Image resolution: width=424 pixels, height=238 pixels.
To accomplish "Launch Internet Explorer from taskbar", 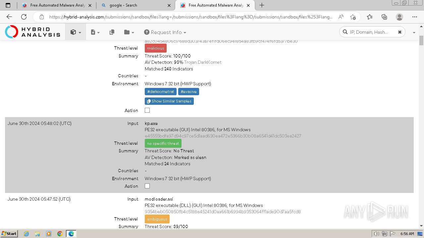I will coord(26,234).
